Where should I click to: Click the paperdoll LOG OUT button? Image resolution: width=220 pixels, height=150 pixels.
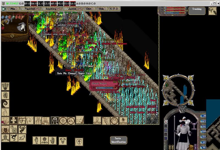click(x=203, y=126)
